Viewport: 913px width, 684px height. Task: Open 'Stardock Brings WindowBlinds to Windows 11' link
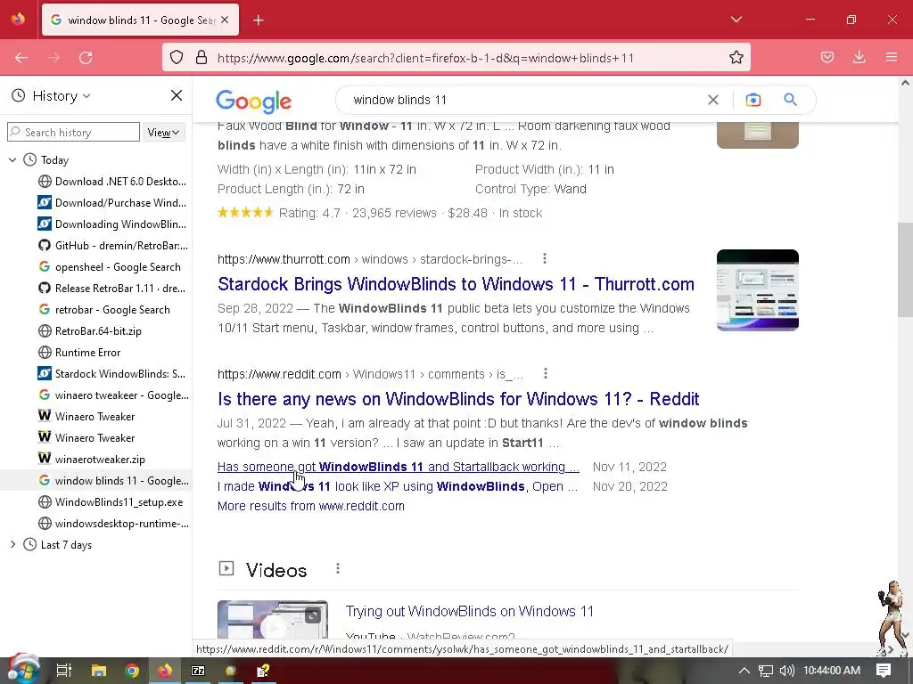(x=456, y=284)
